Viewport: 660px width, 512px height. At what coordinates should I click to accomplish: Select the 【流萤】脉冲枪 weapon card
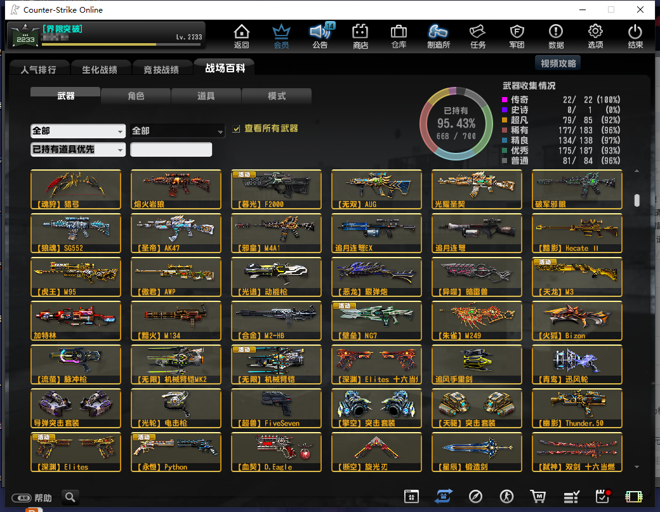76,364
